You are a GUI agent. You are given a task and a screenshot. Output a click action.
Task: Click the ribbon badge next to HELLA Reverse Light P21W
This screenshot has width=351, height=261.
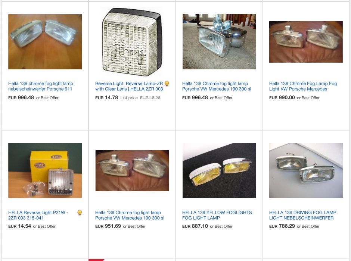80,213
